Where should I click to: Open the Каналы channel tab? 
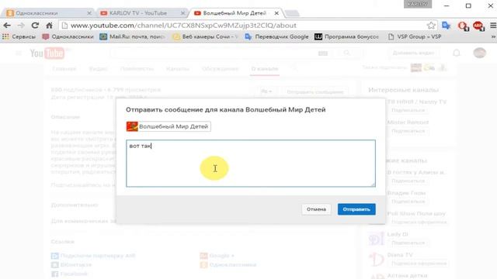coord(178,69)
